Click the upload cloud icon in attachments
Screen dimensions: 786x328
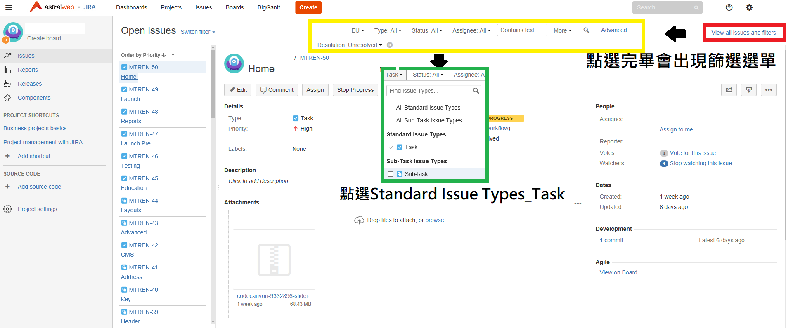(359, 220)
